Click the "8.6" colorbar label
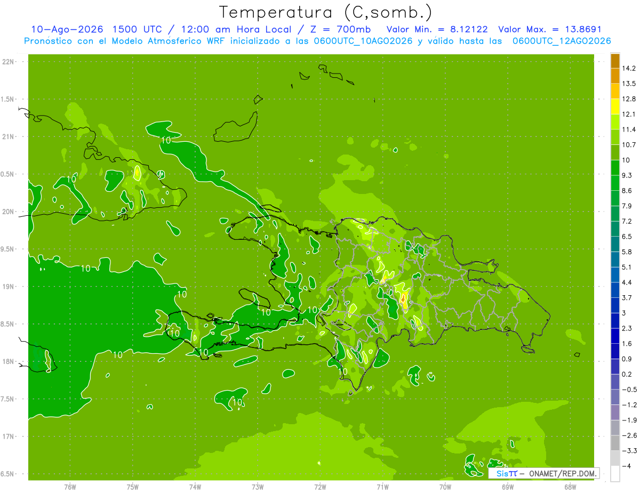The height and width of the screenshot is (494, 640). (628, 191)
